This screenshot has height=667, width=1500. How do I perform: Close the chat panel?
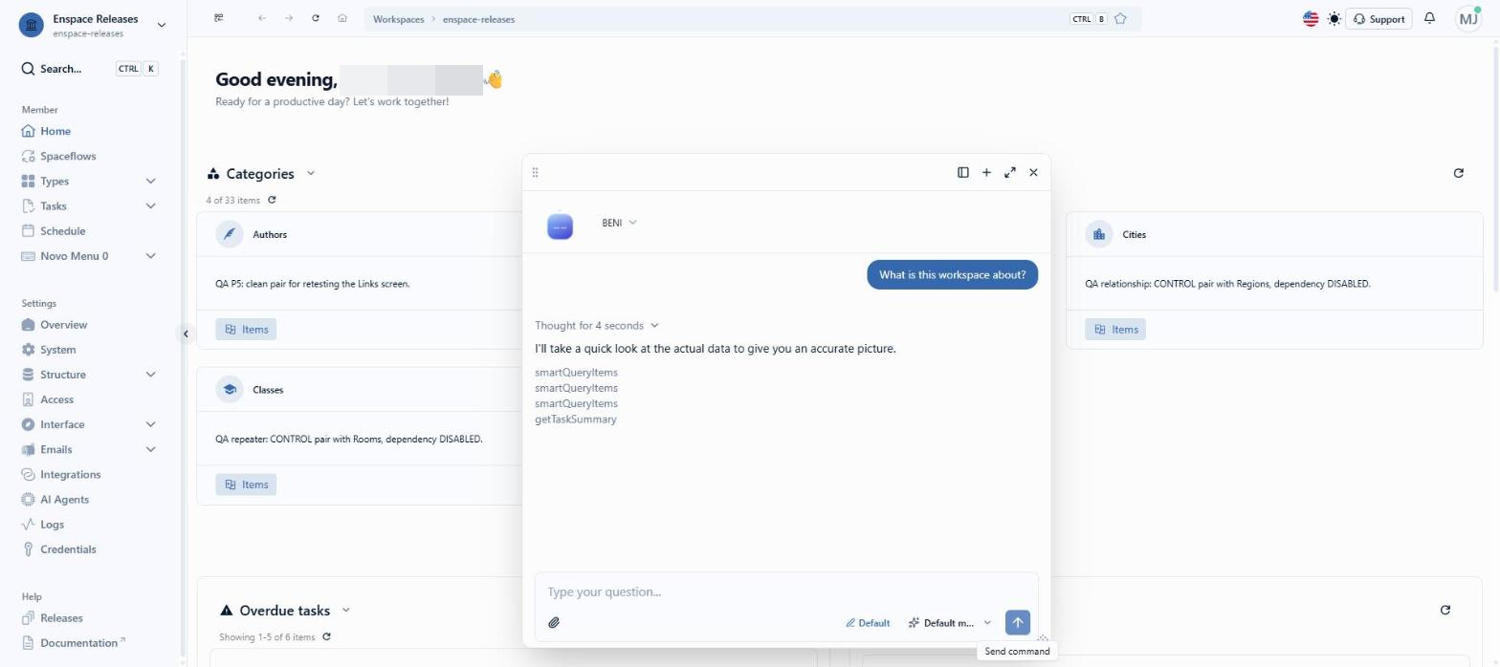(x=1033, y=172)
